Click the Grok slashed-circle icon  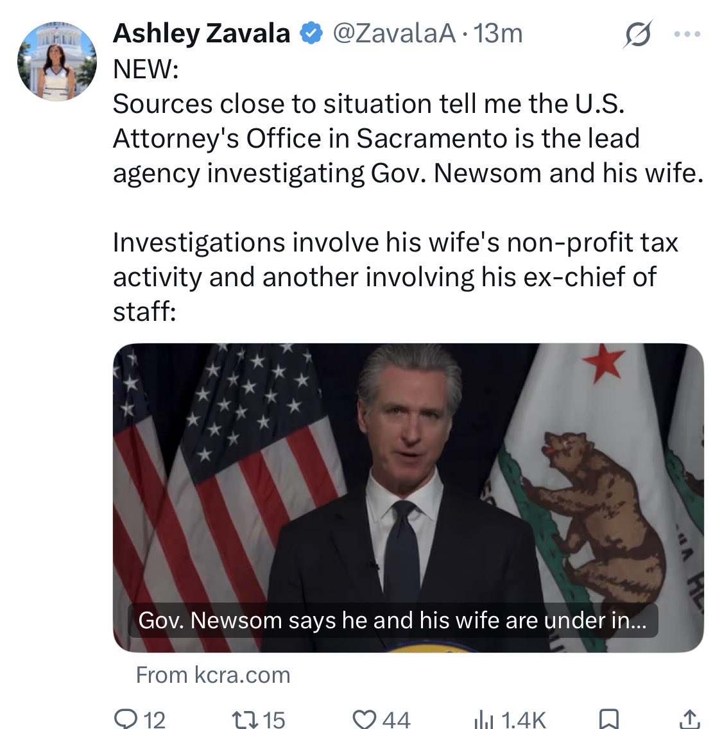(638, 34)
